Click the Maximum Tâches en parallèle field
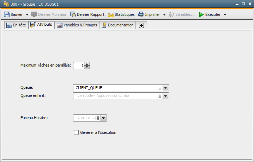The width and height of the screenshot is (254, 162). pos(79,66)
